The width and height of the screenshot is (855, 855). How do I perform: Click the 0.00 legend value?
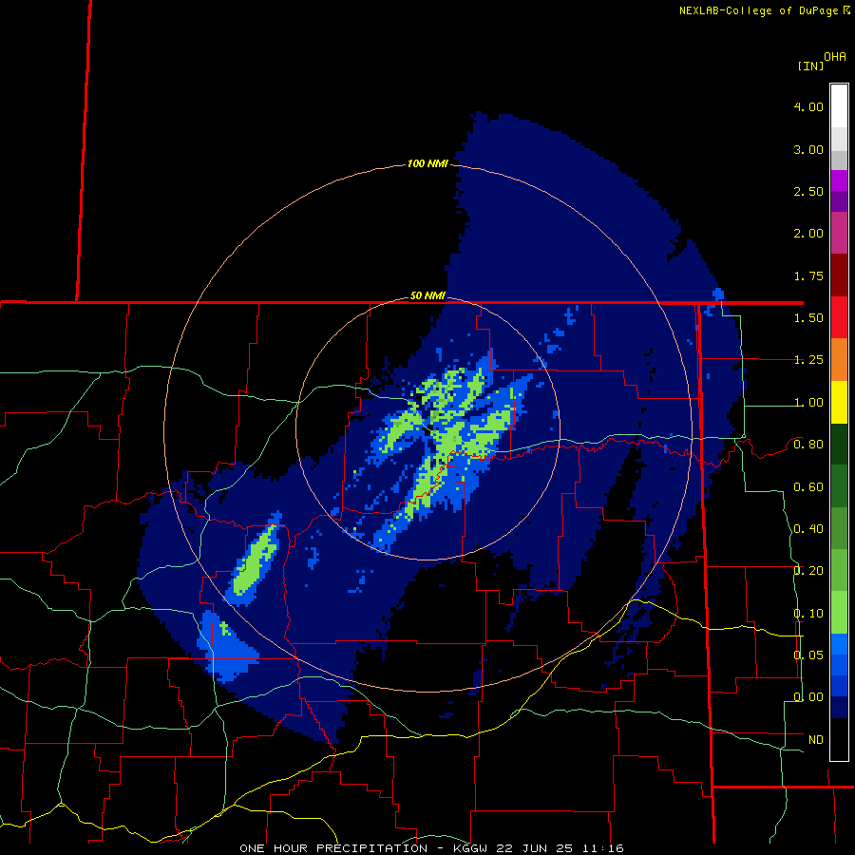pyautogui.click(x=808, y=697)
